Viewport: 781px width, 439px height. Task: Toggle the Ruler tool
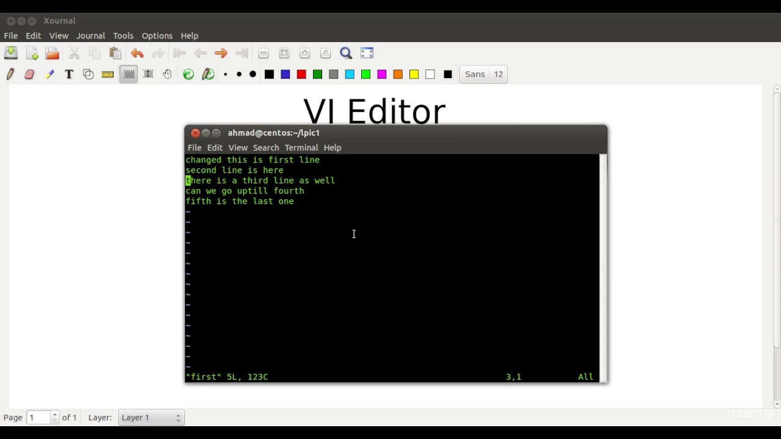coord(108,74)
